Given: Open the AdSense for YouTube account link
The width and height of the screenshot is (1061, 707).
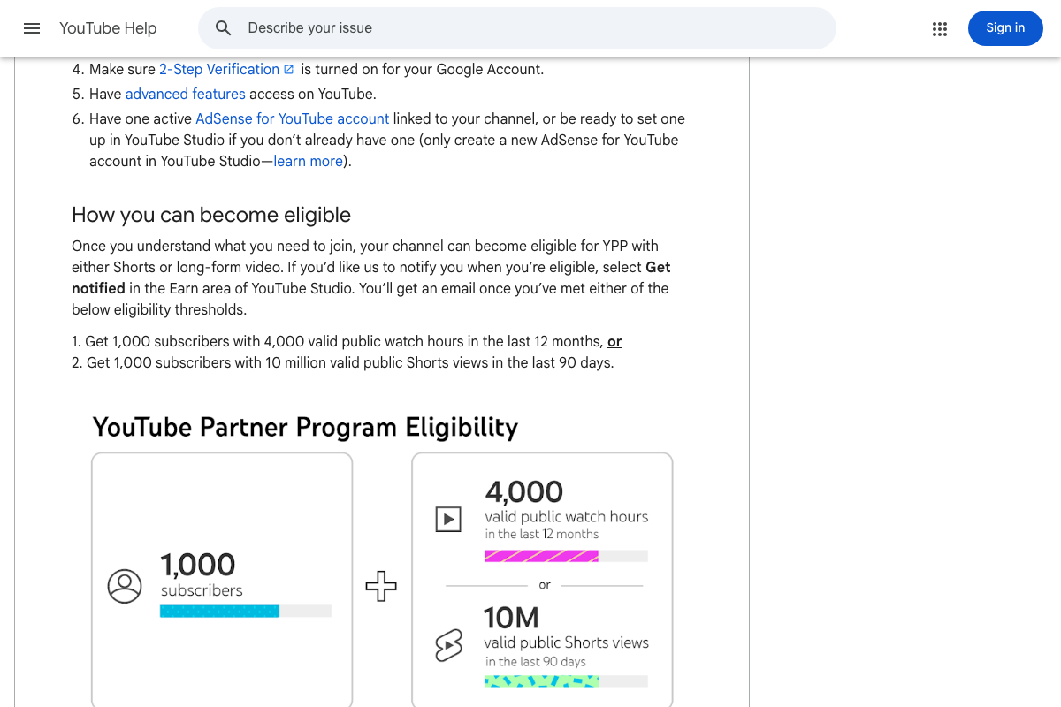Looking at the screenshot, I should (292, 118).
